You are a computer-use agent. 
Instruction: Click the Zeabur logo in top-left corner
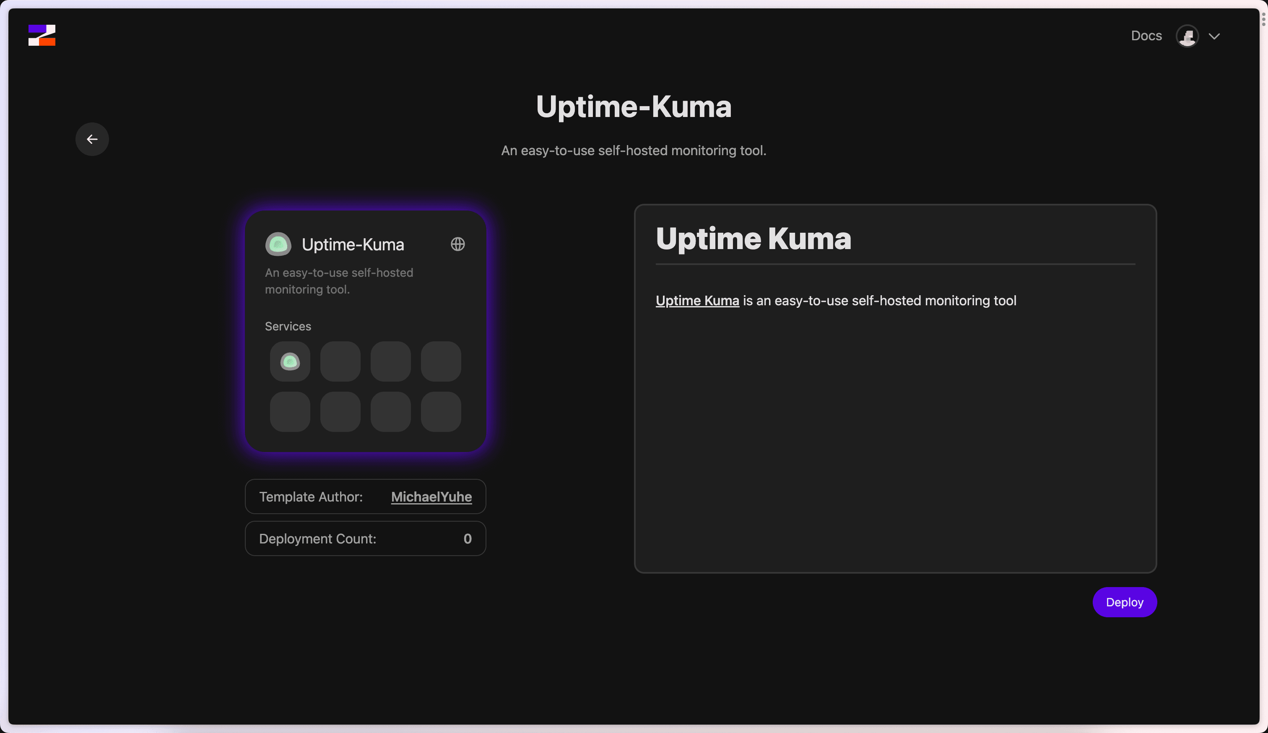coord(42,35)
